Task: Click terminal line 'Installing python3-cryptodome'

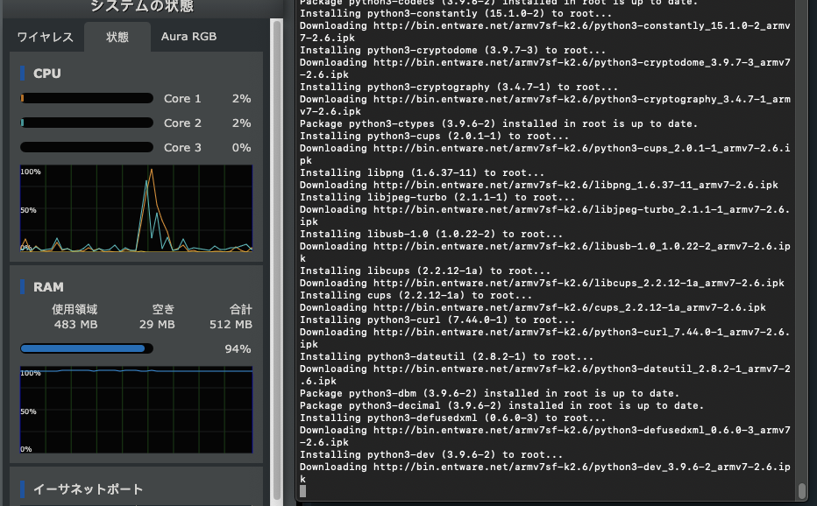Action: click(453, 50)
